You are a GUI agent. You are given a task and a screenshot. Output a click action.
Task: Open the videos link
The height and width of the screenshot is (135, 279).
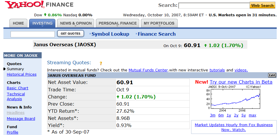click(x=241, y=70)
